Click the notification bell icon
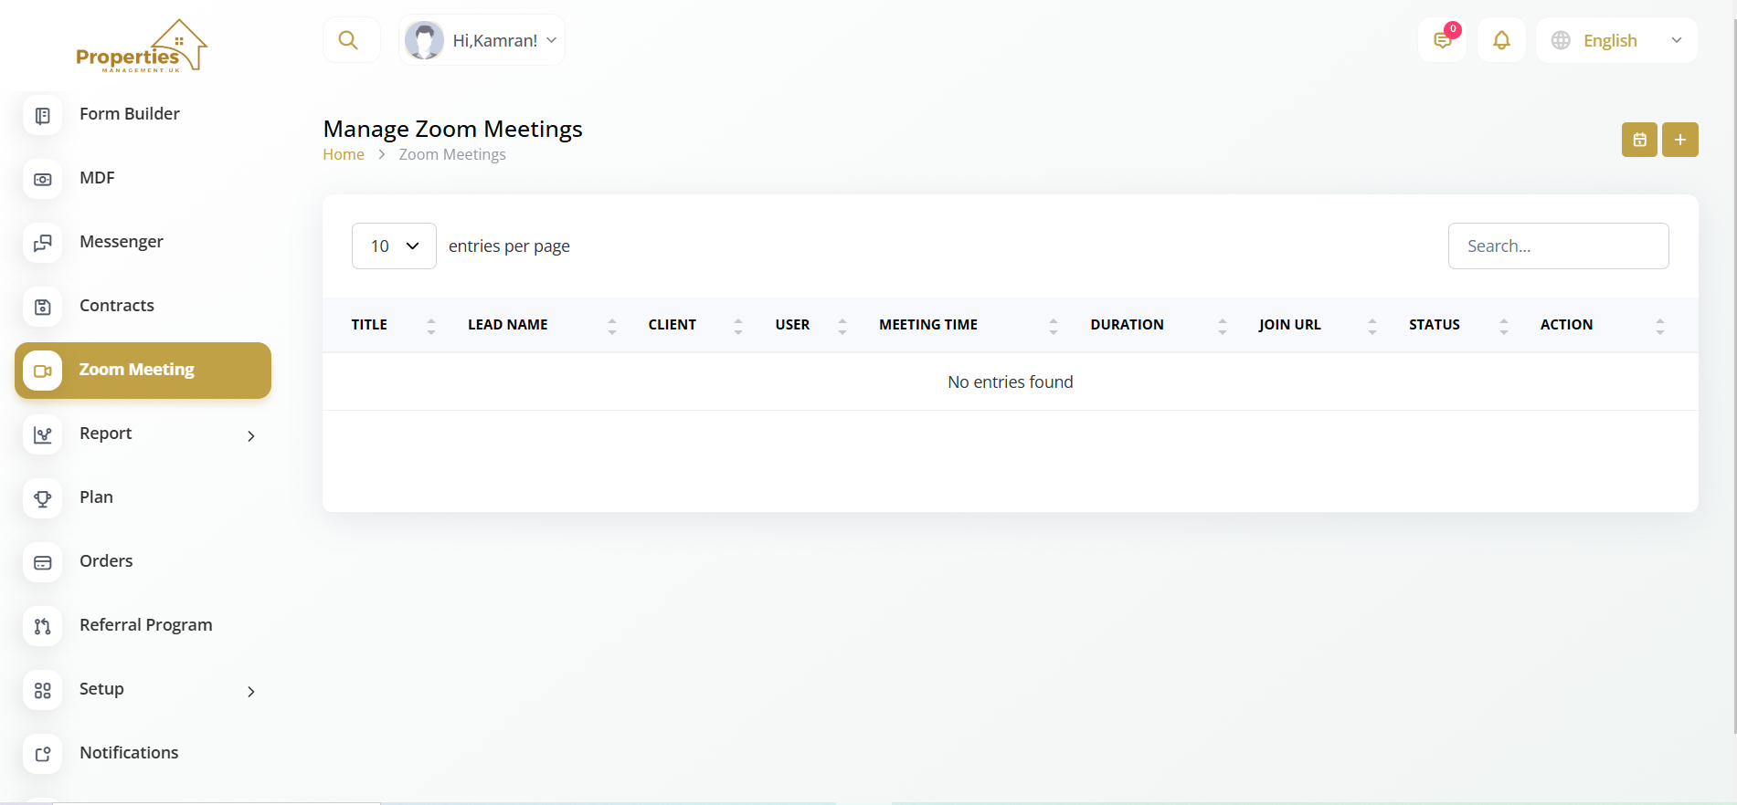The image size is (1737, 805). pyautogui.click(x=1501, y=40)
